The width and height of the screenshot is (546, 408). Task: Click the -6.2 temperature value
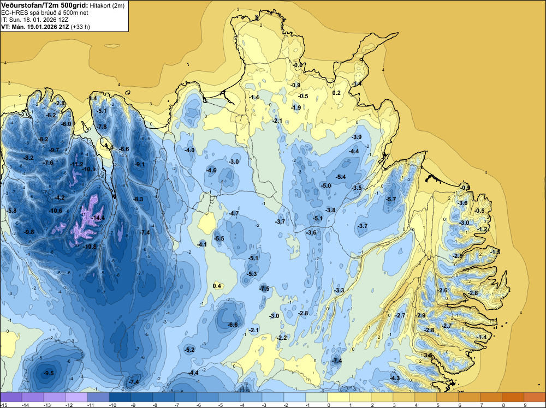(x=51, y=116)
